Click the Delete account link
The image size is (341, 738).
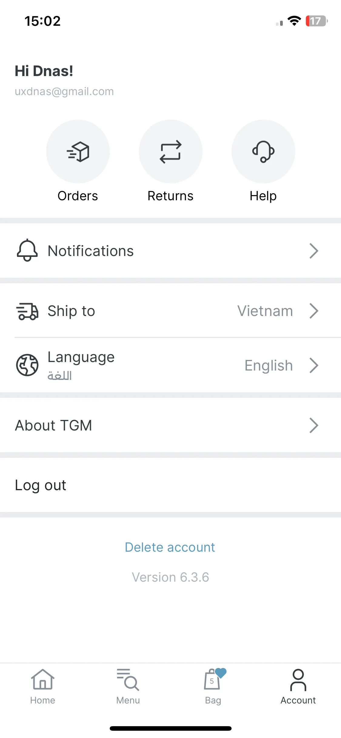(170, 547)
